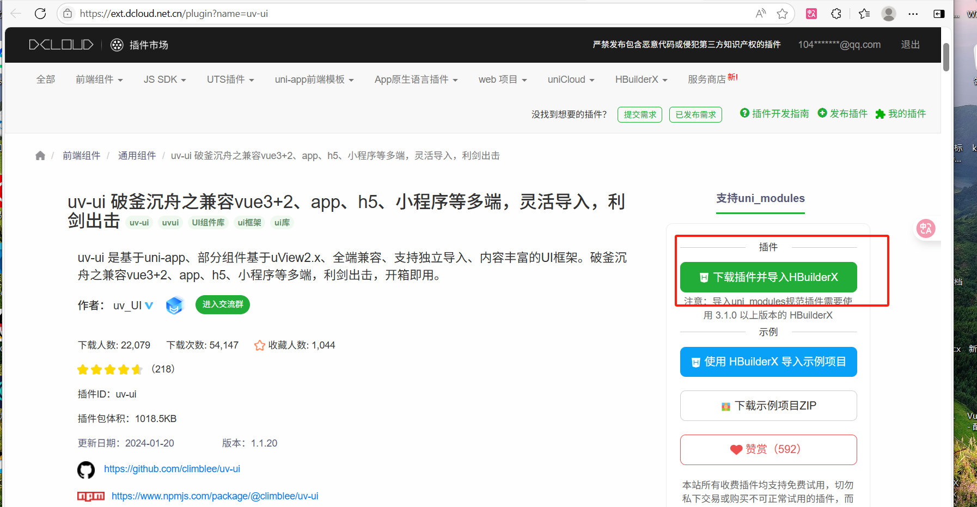Viewport: 977px width, 507px height.
Task: Click the account email 104*******@qq.com
Action: pyautogui.click(x=839, y=45)
